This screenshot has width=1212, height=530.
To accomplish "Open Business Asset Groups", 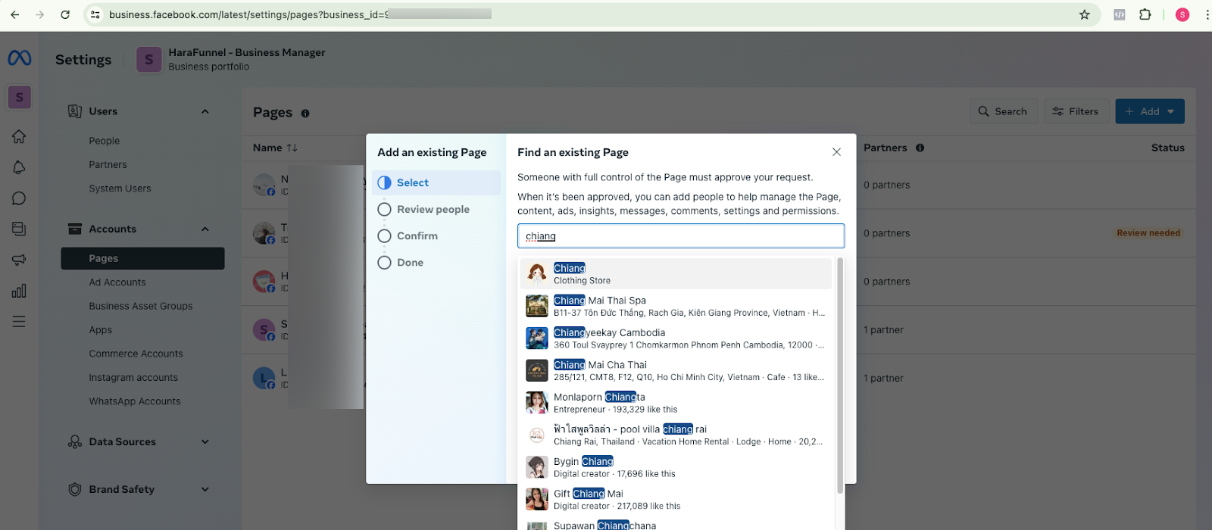I will pos(141,307).
